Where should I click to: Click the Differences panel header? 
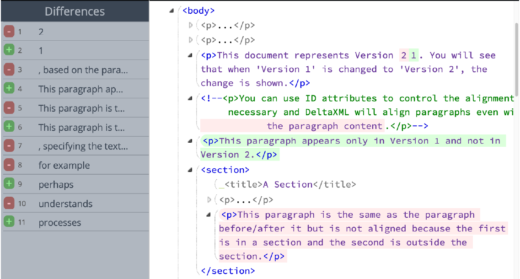75,11
